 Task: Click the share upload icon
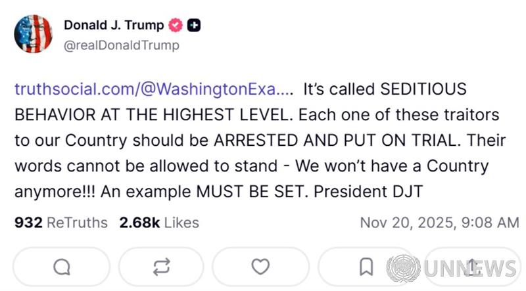(472, 267)
